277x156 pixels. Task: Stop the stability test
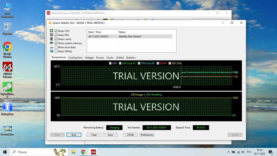[x=74, y=135]
